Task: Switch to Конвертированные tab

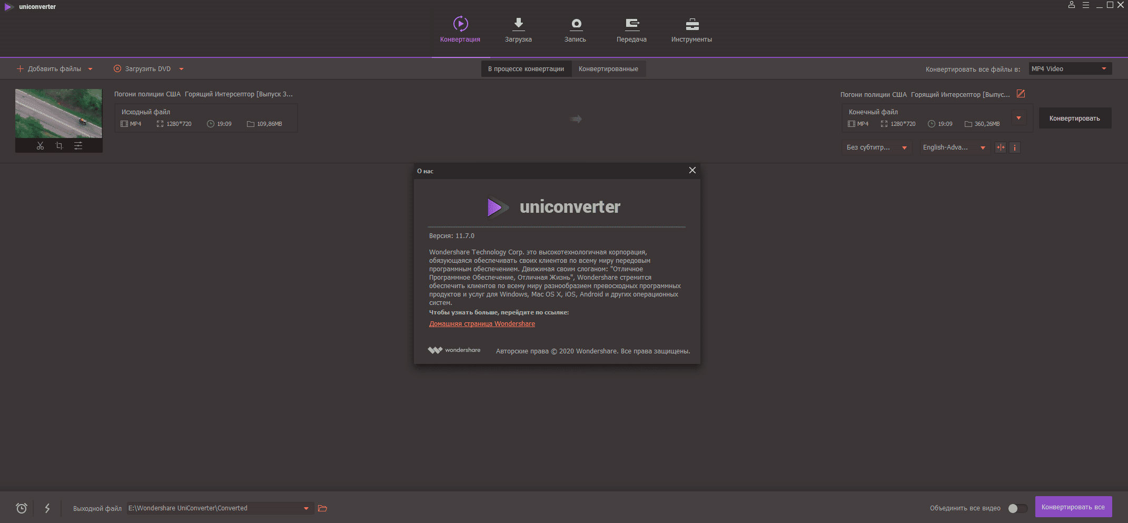Action: point(608,69)
